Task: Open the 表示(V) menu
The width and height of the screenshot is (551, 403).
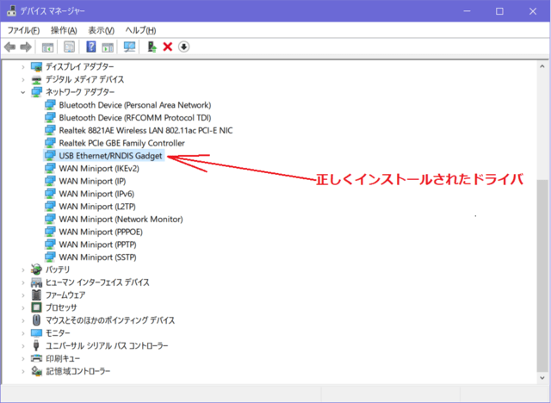Action: tap(102, 30)
